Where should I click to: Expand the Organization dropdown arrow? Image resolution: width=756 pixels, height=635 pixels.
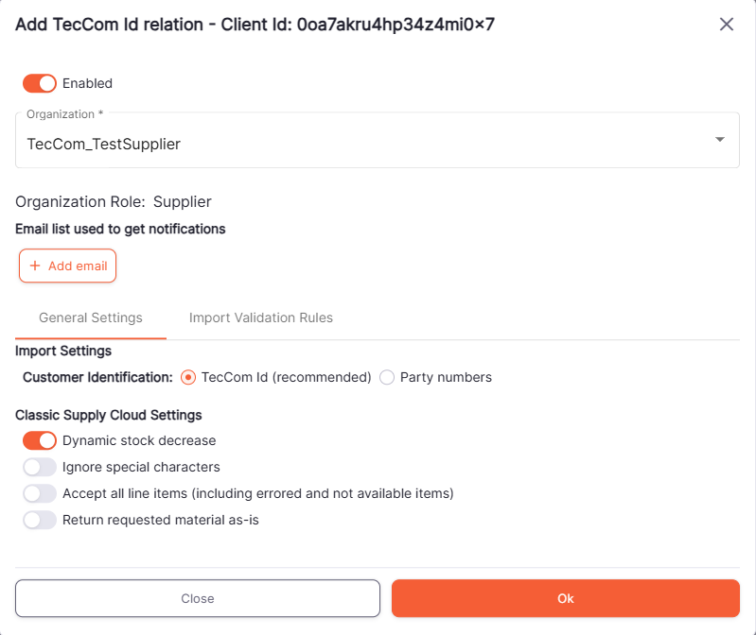720,140
